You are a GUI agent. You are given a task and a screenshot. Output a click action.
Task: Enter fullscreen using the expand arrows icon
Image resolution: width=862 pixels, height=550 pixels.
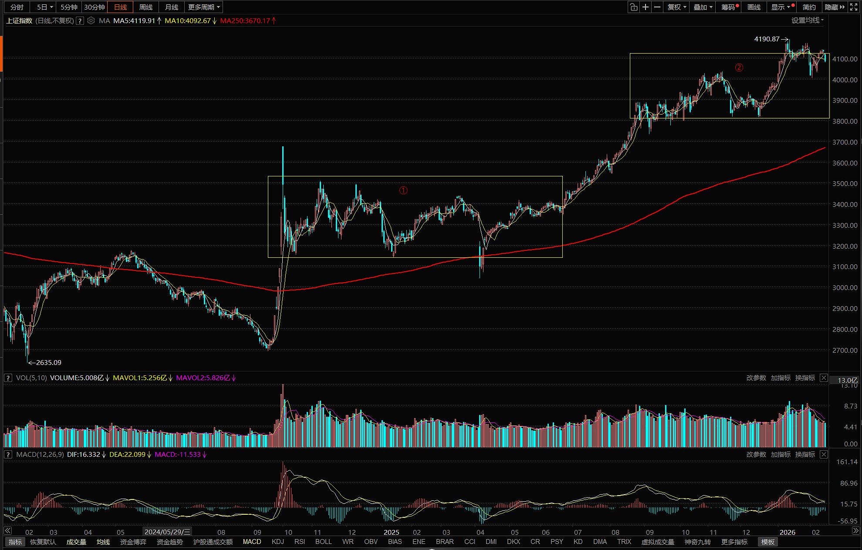coord(855,7)
